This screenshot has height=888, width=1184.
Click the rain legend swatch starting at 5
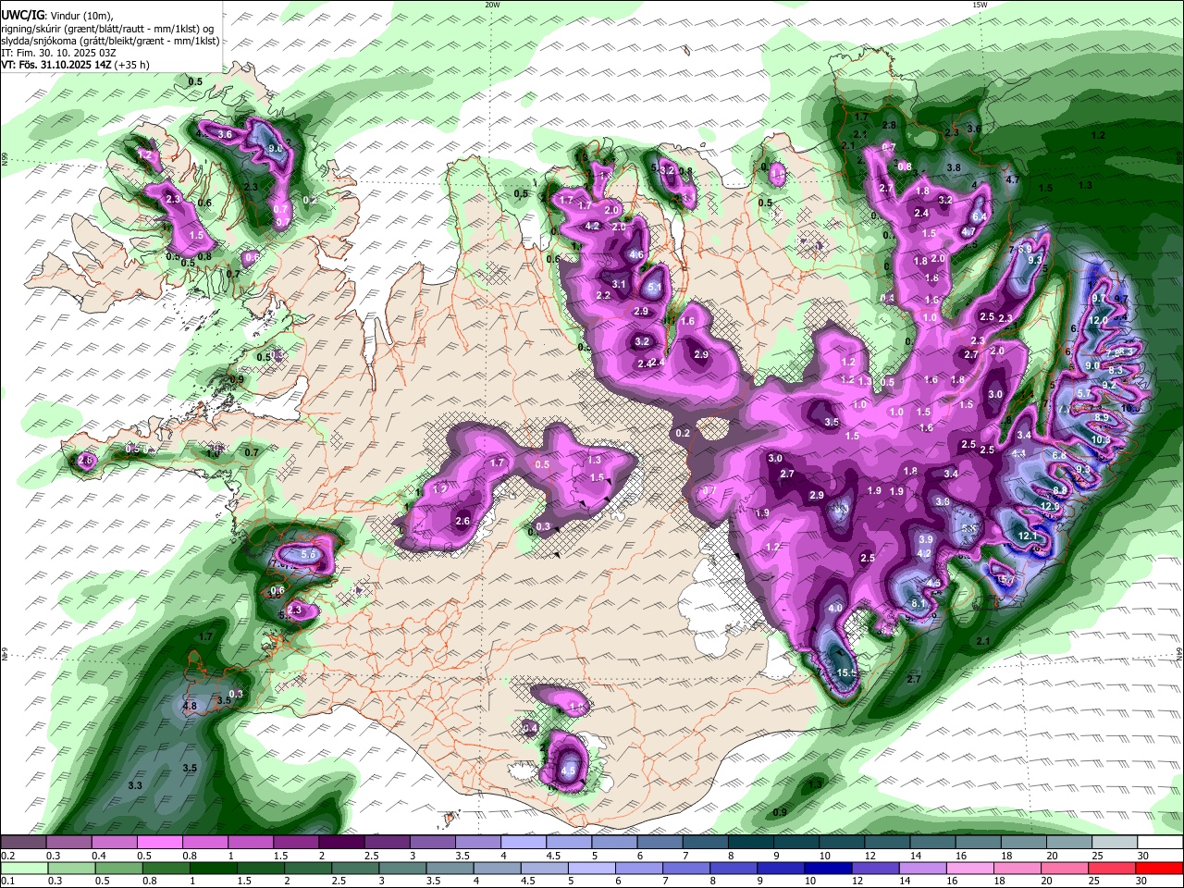point(592,868)
